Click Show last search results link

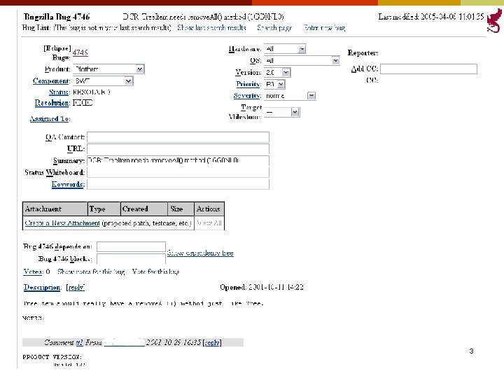point(211,27)
